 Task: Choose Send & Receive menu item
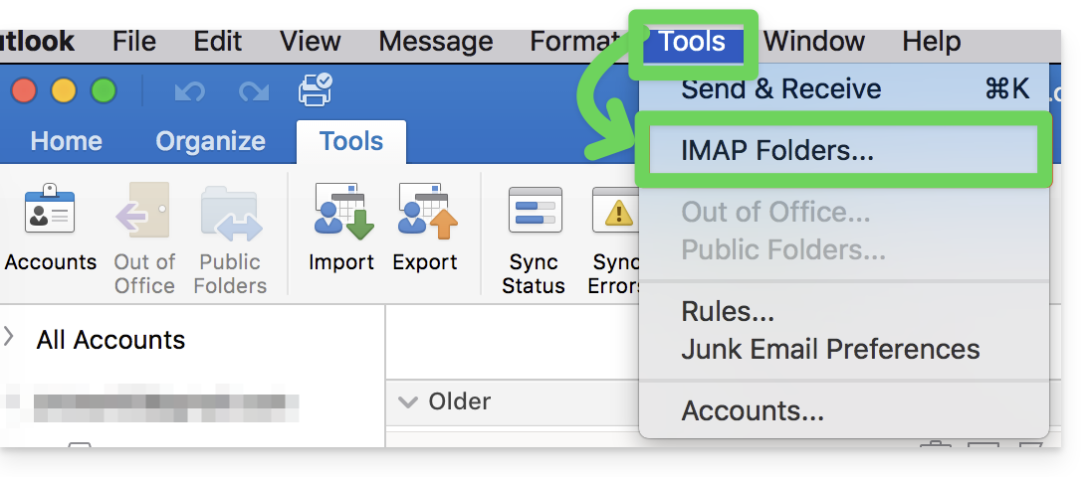(x=780, y=89)
